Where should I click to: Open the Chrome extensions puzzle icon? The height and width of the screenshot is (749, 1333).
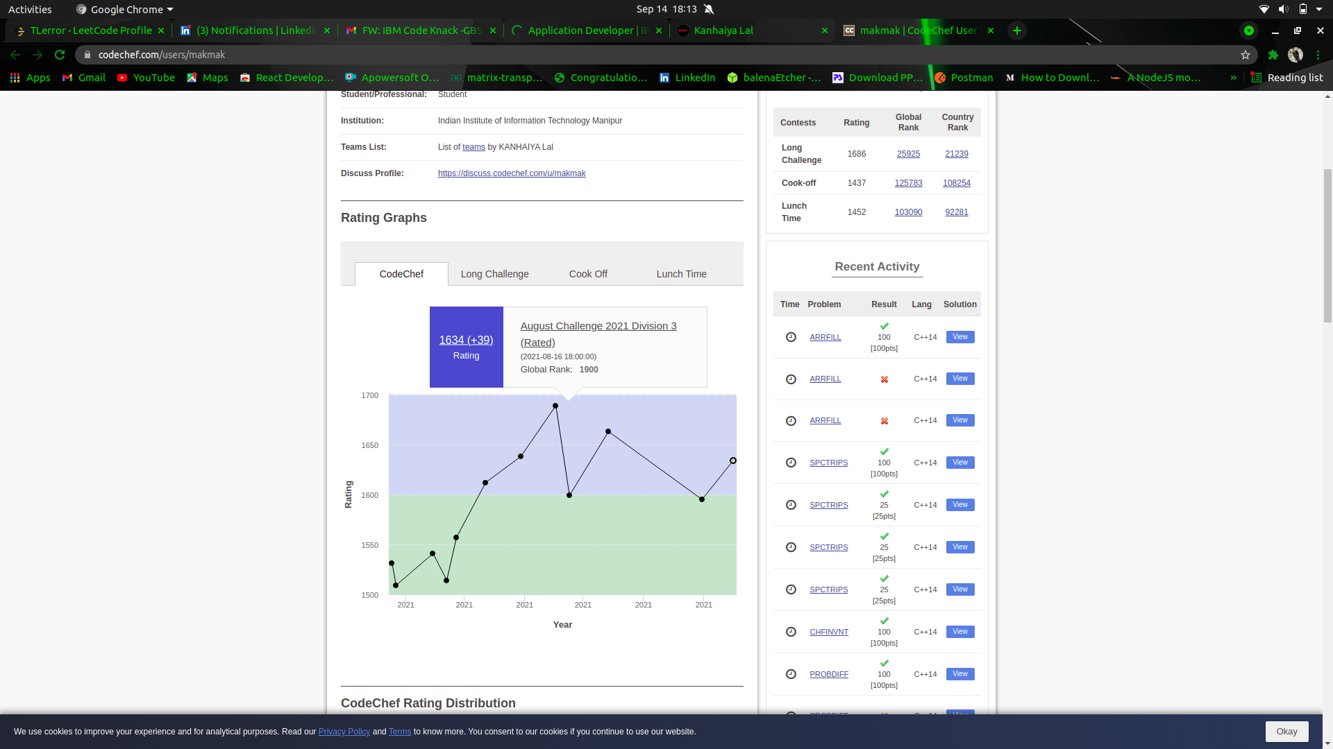point(1273,55)
